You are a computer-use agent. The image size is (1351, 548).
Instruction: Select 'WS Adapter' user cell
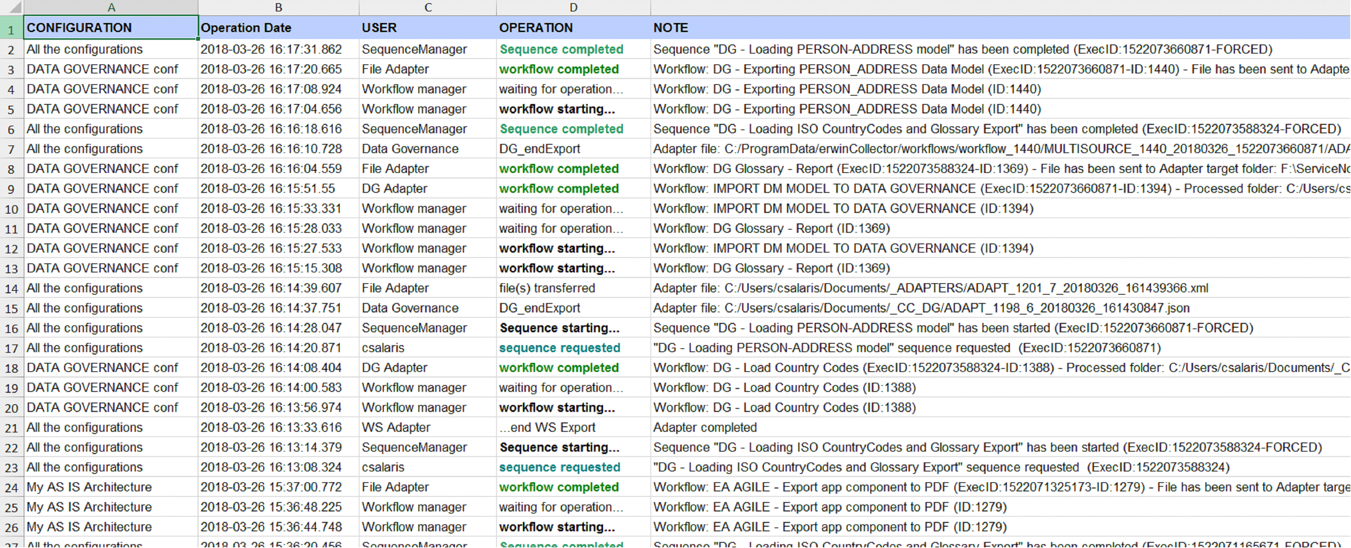pos(396,428)
